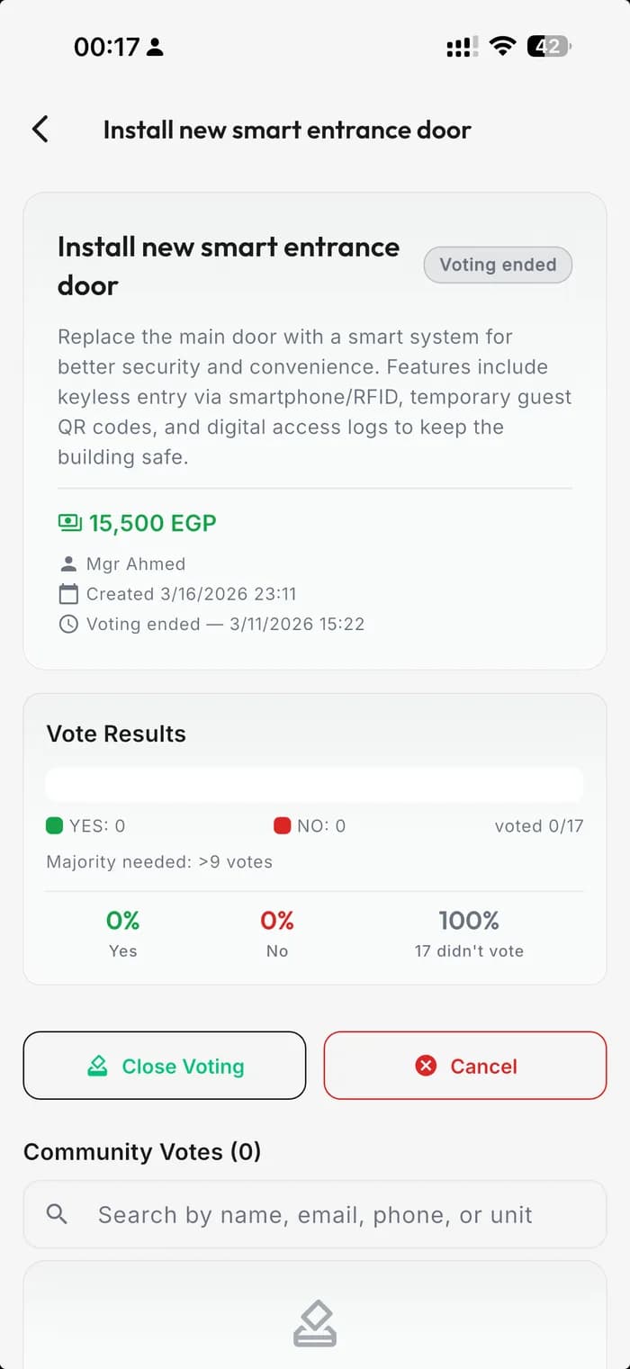Click the calendar icon beside Created date
The image size is (630, 1369).
click(68, 594)
